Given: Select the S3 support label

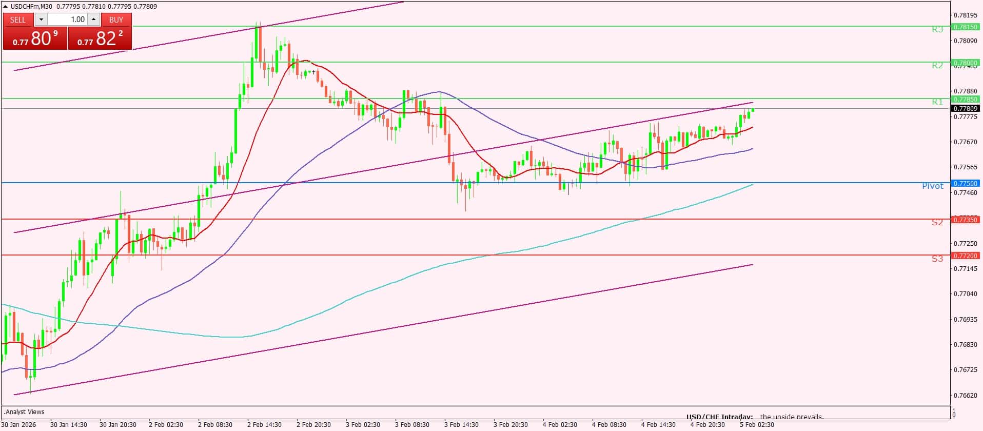Looking at the screenshot, I should point(937,259).
